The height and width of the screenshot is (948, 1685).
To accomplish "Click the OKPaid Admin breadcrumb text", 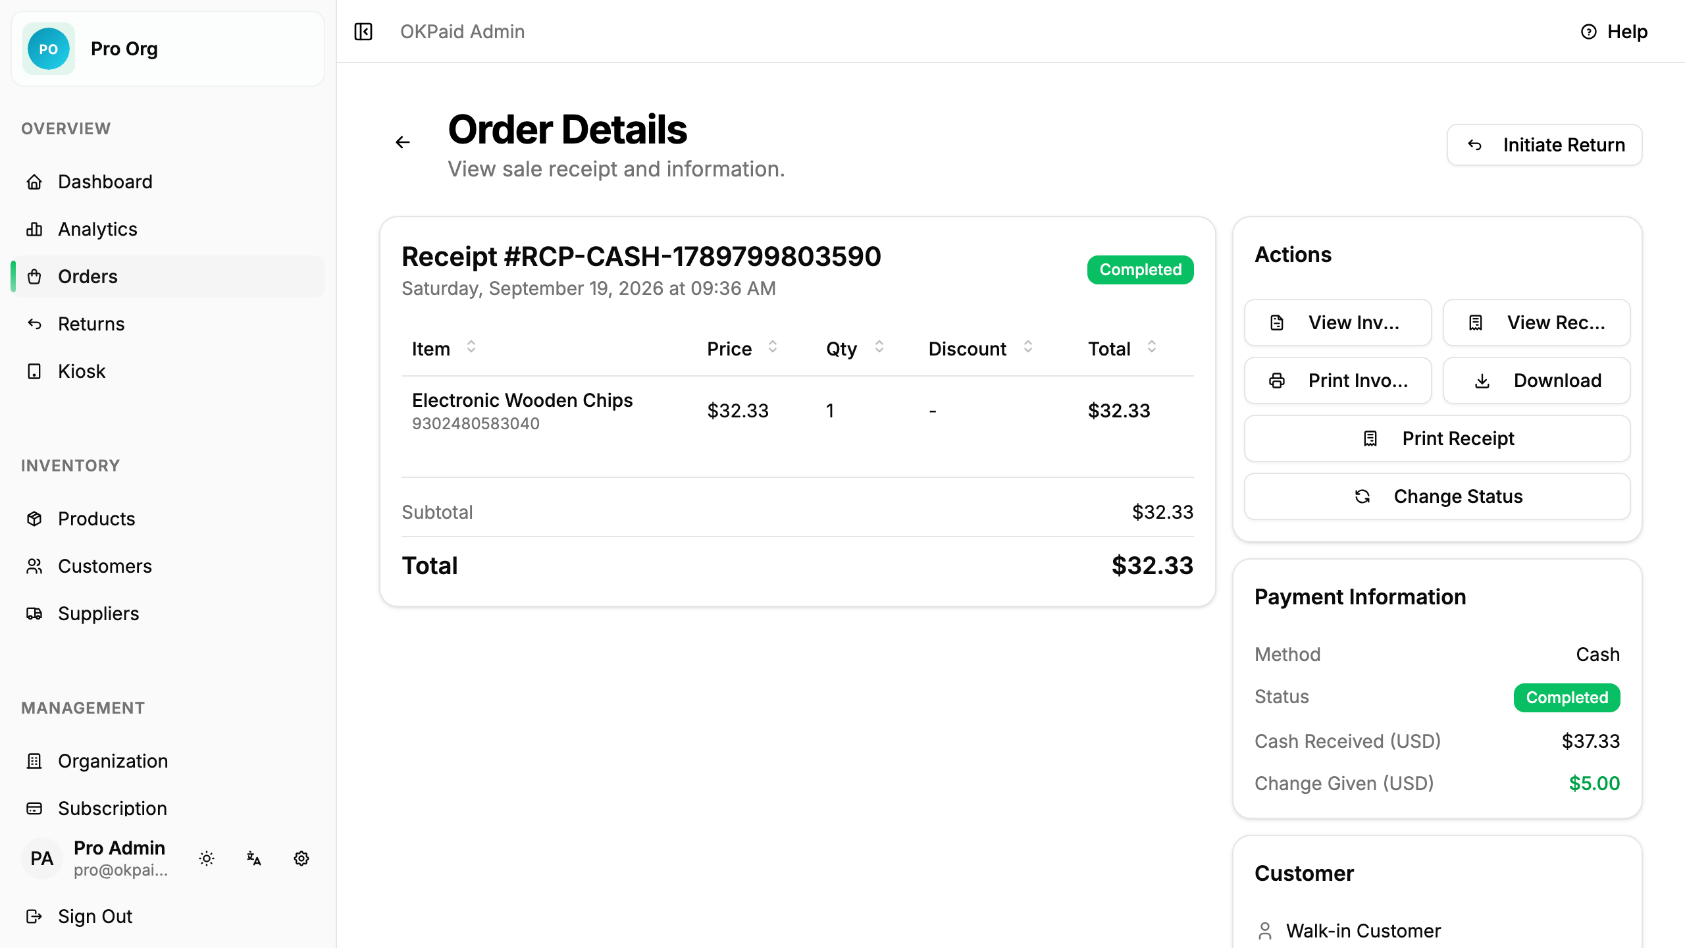I will click(463, 32).
